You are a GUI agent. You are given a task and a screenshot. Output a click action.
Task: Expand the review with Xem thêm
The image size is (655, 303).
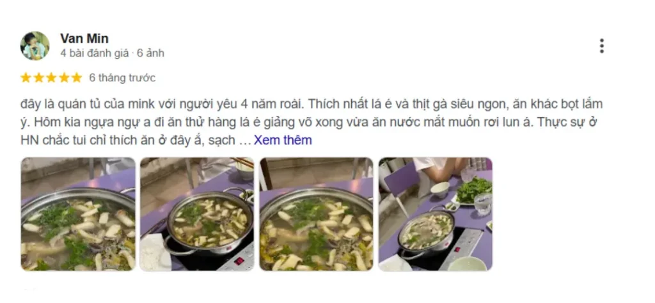point(283,140)
